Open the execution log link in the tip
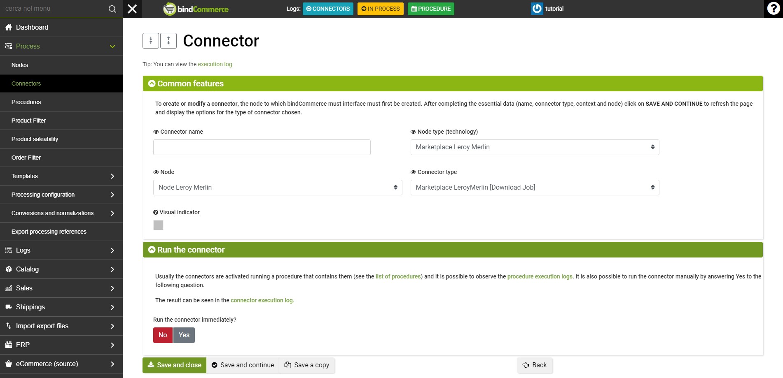Screen dimensions: 783x378 [215, 64]
